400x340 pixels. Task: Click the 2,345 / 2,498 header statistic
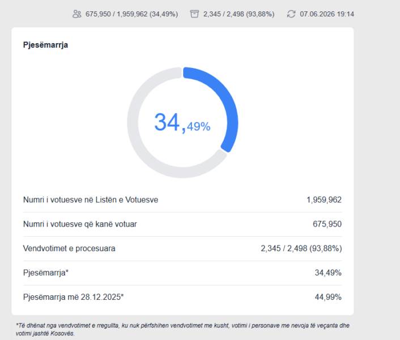click(x=239, y=14)
